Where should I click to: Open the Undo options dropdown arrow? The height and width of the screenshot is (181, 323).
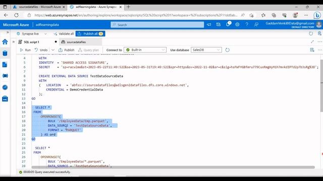[53, 50]
